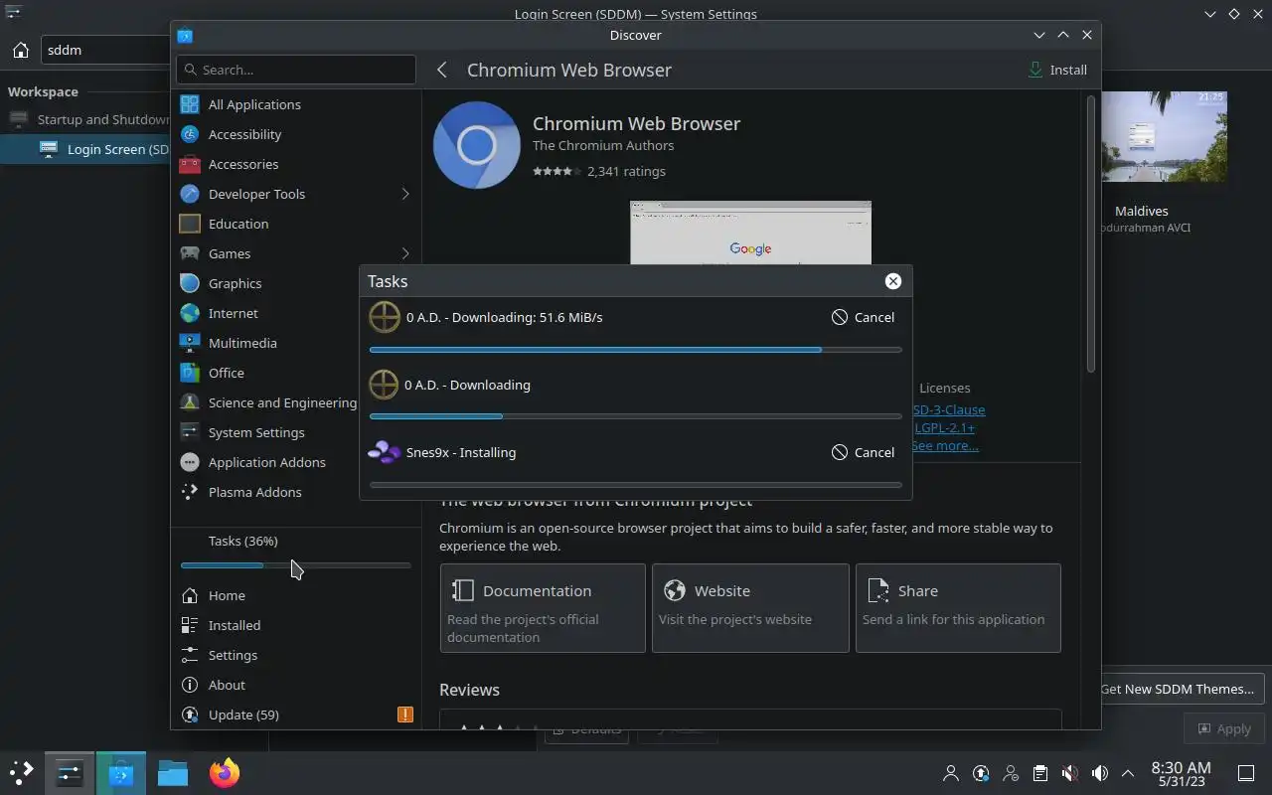
Task: Expand hidden system tray icons
Action: pyautogui.click(x=1128, y=773)
